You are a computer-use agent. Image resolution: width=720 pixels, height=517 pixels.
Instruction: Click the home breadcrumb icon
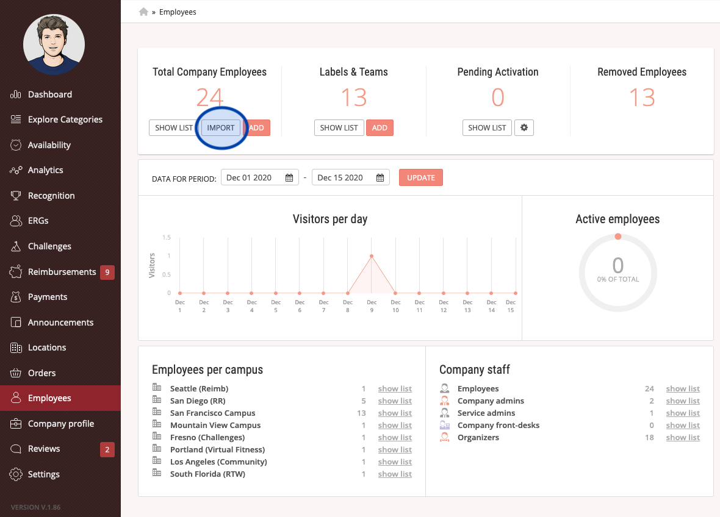[x=143, y=12]
